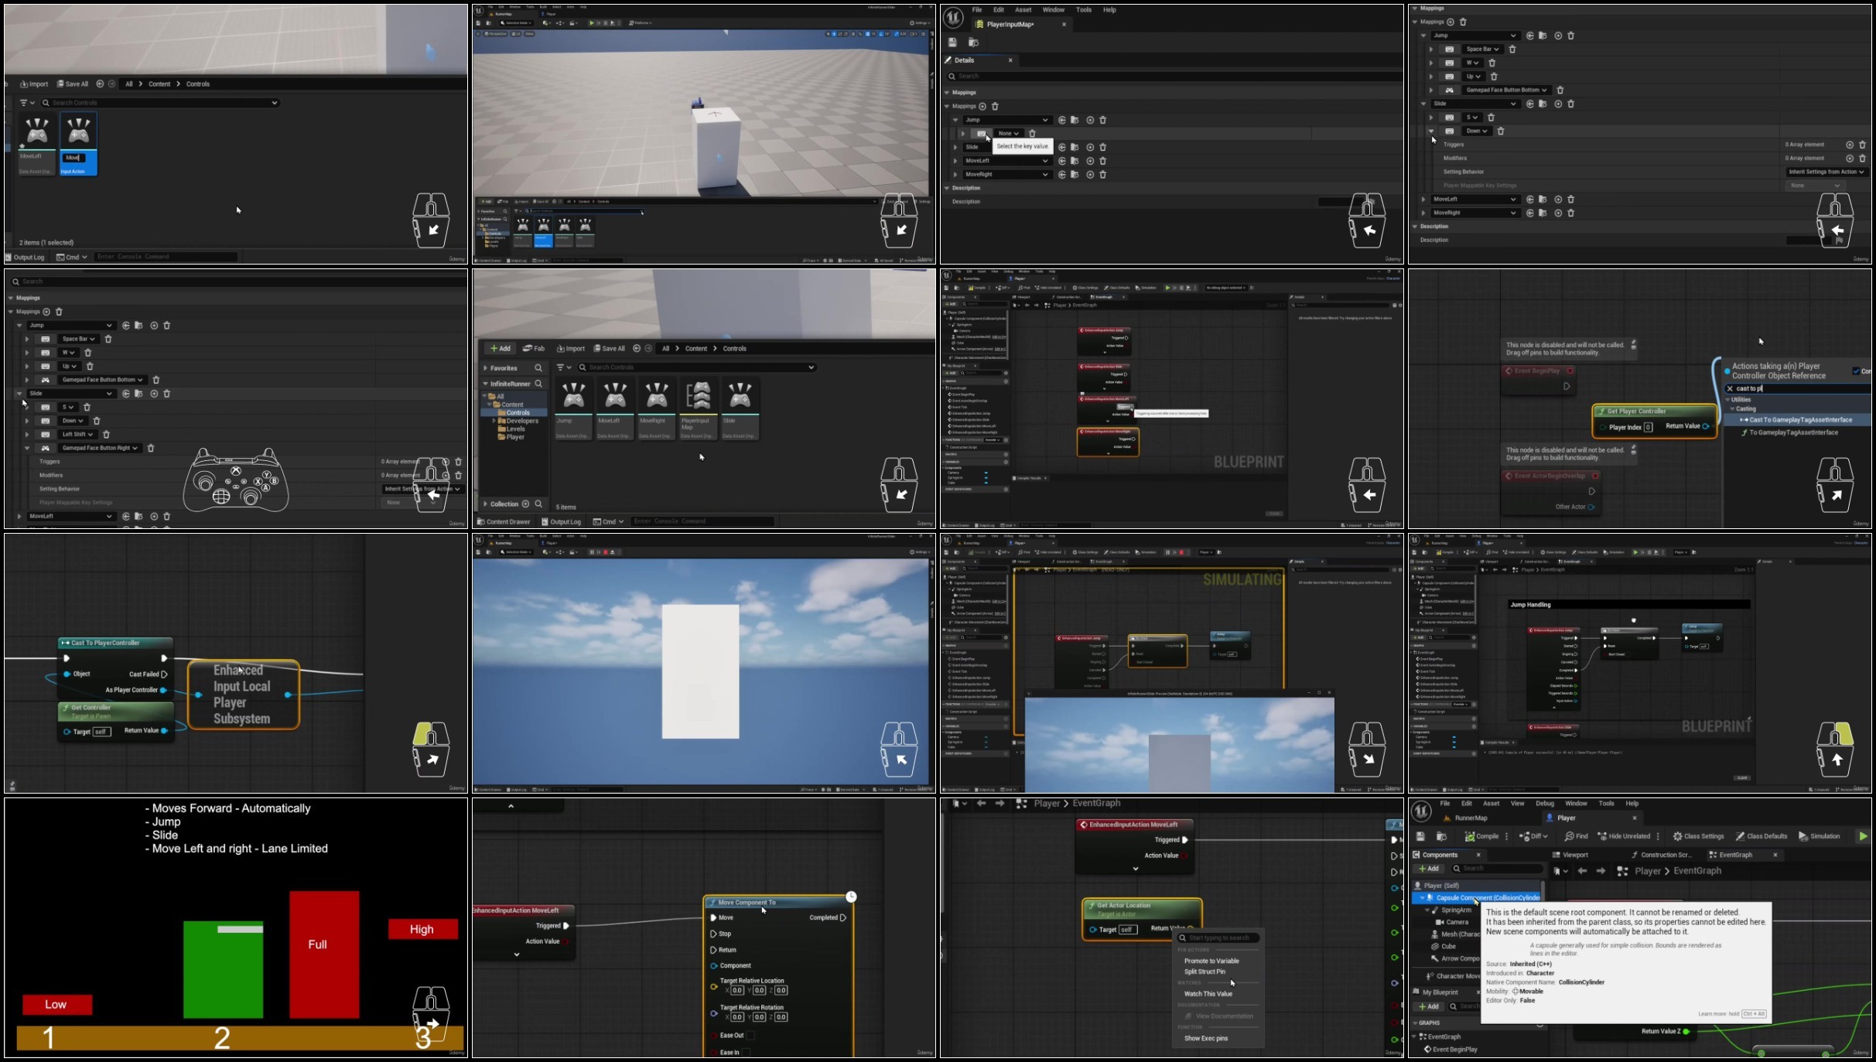Viewport: 1876px width, 1062px height.
Task: Collapse the Casting category in the actions menu
Action: tap(1732, 409)
